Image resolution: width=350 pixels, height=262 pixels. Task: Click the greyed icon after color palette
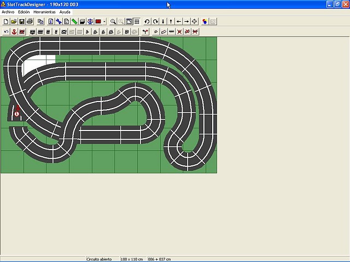pyautogui.click(x=213, y=21)
